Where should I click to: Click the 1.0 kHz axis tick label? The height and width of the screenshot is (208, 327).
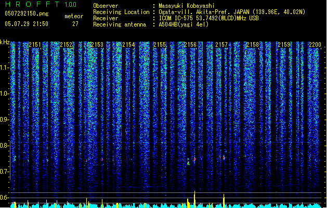[4, 94]
